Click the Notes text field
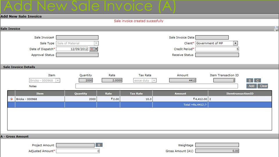The height and width of the screenshot is (157, 279). click(x=157, y=86)
